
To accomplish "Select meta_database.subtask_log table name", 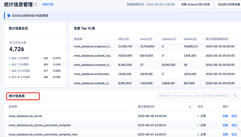I will pos(92,56).
